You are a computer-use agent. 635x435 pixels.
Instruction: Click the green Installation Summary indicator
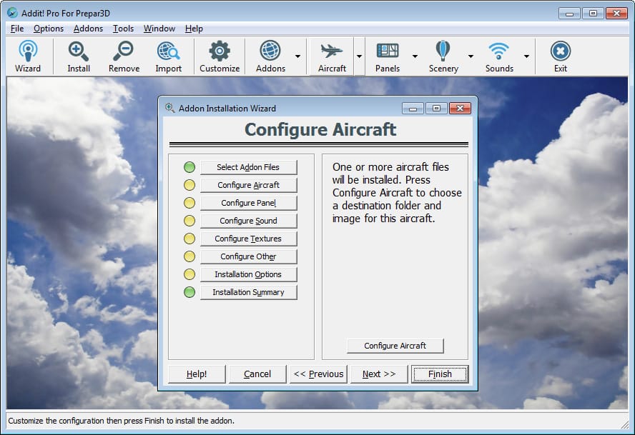coord(189,292)
